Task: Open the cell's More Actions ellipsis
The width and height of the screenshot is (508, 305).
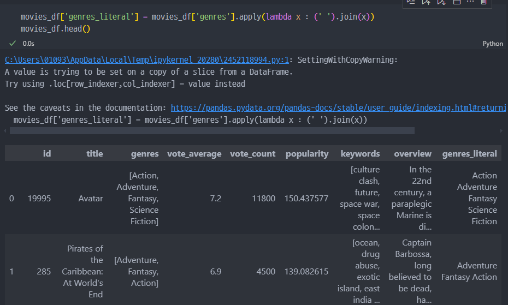Action: pos(470,2)
